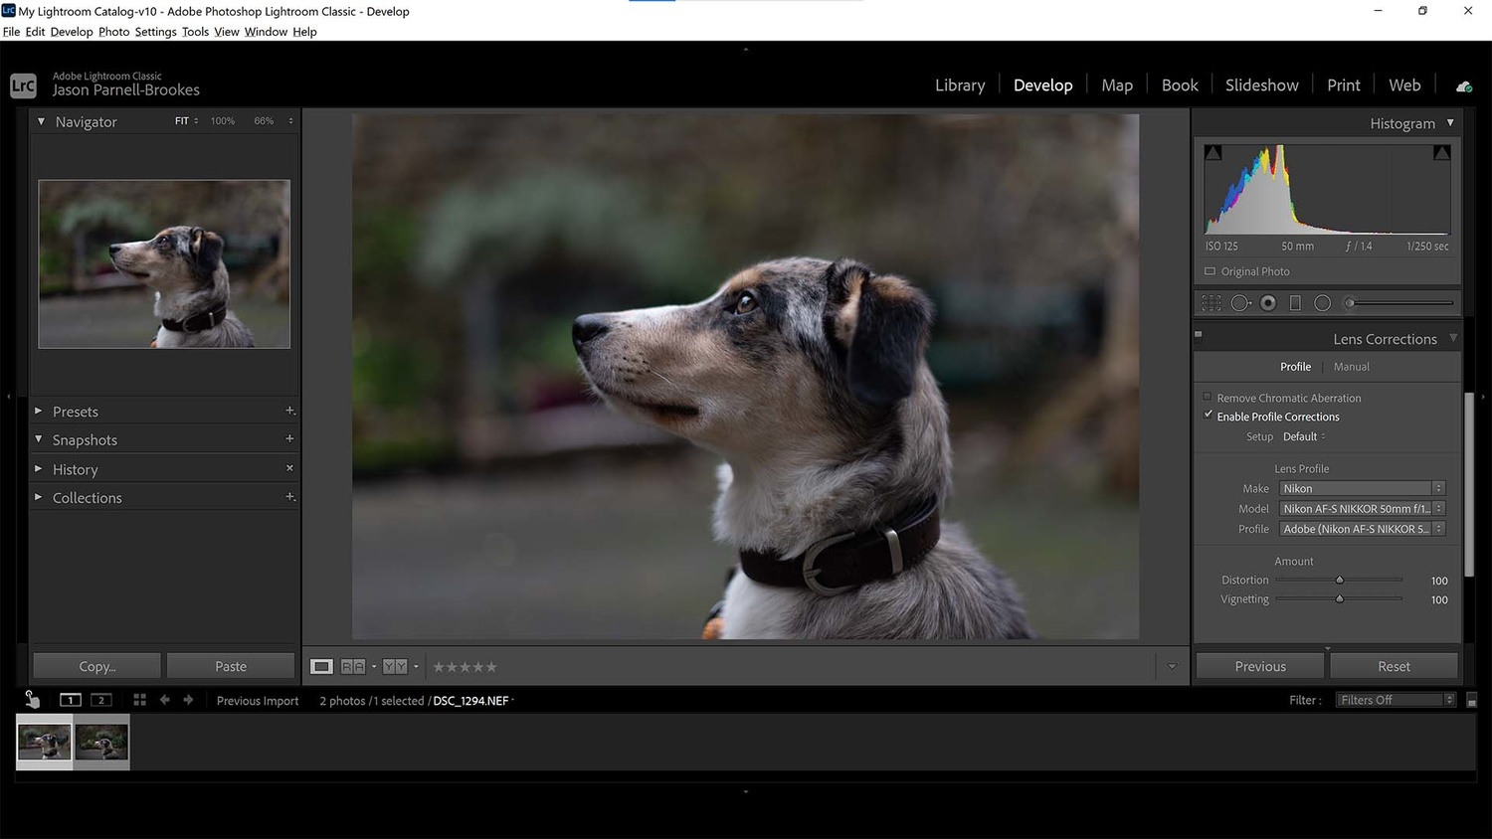Enable Remove Chromatic Aberration checkbox

pyautogui.click(x=1208, y=397)
